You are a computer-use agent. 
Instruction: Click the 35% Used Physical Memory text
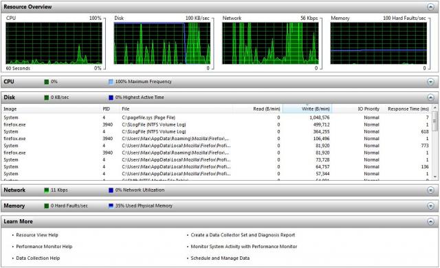[x=144, y=205]
